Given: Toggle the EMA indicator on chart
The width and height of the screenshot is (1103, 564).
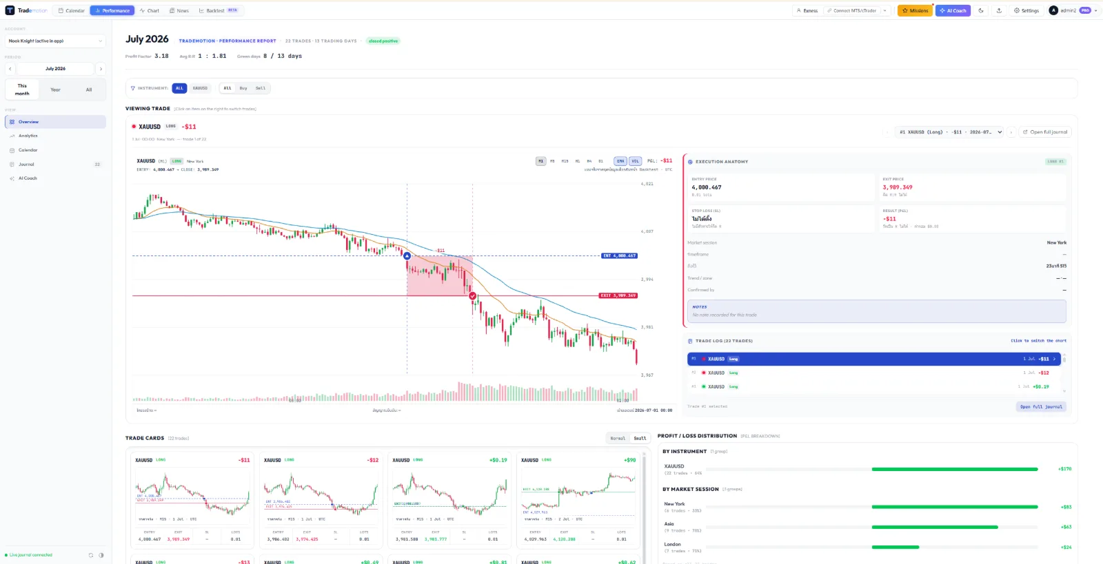Looking at the screenshot, I should coord(620,161).
